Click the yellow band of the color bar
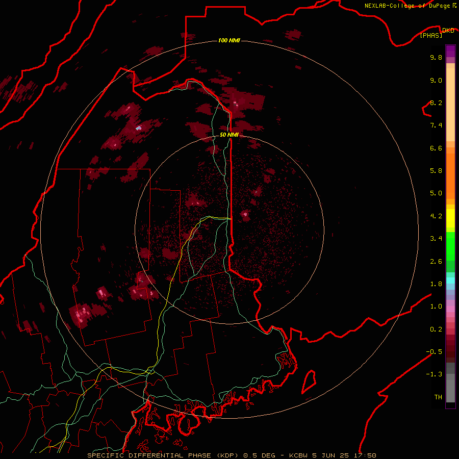 tap(450, 218)
